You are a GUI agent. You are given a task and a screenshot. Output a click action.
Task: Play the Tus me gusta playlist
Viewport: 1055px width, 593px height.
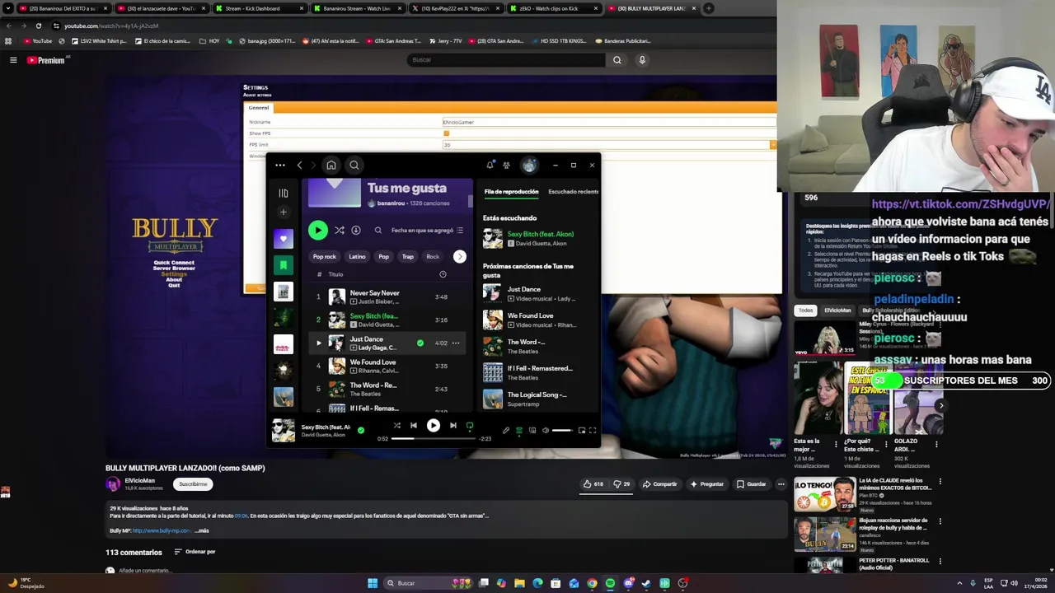pyautogui.click(x=318, y=231)
